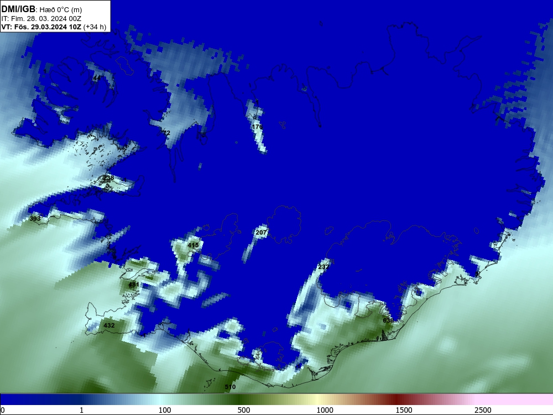The image size is (553, 415).
Task: Click the color scale label 2500
Action: (x=483, y=410)
